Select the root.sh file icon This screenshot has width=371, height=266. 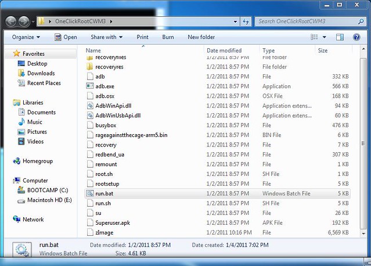point(90,174)
